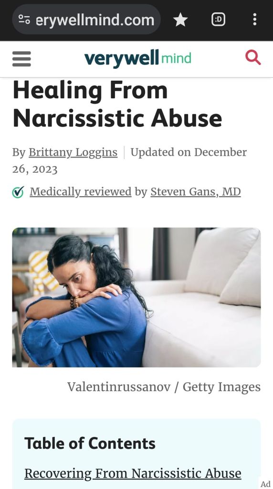Bookmark page with the star icon

(x=180, y=20)
